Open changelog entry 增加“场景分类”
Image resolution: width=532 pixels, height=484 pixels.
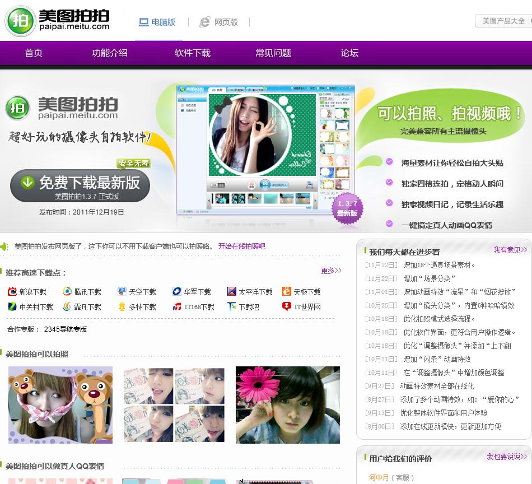point(429,278)
